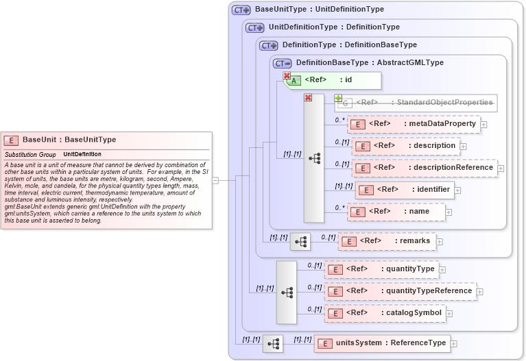The height and width of the screenshot is (361, 526).
Task: Collapse the BaseUnit element minus box
Action: (216, 180)
